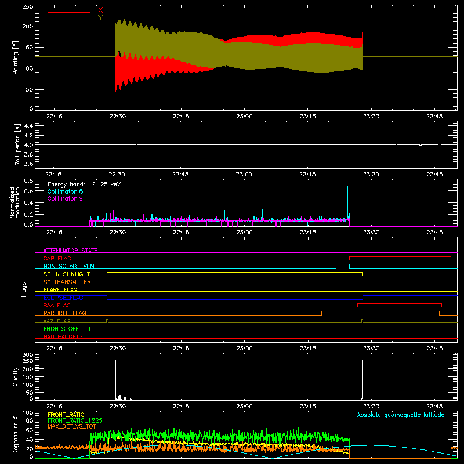Click the 0.4 value on modulation axis
464x464 pixels.
pyautogui.click(x=28, y=203)
